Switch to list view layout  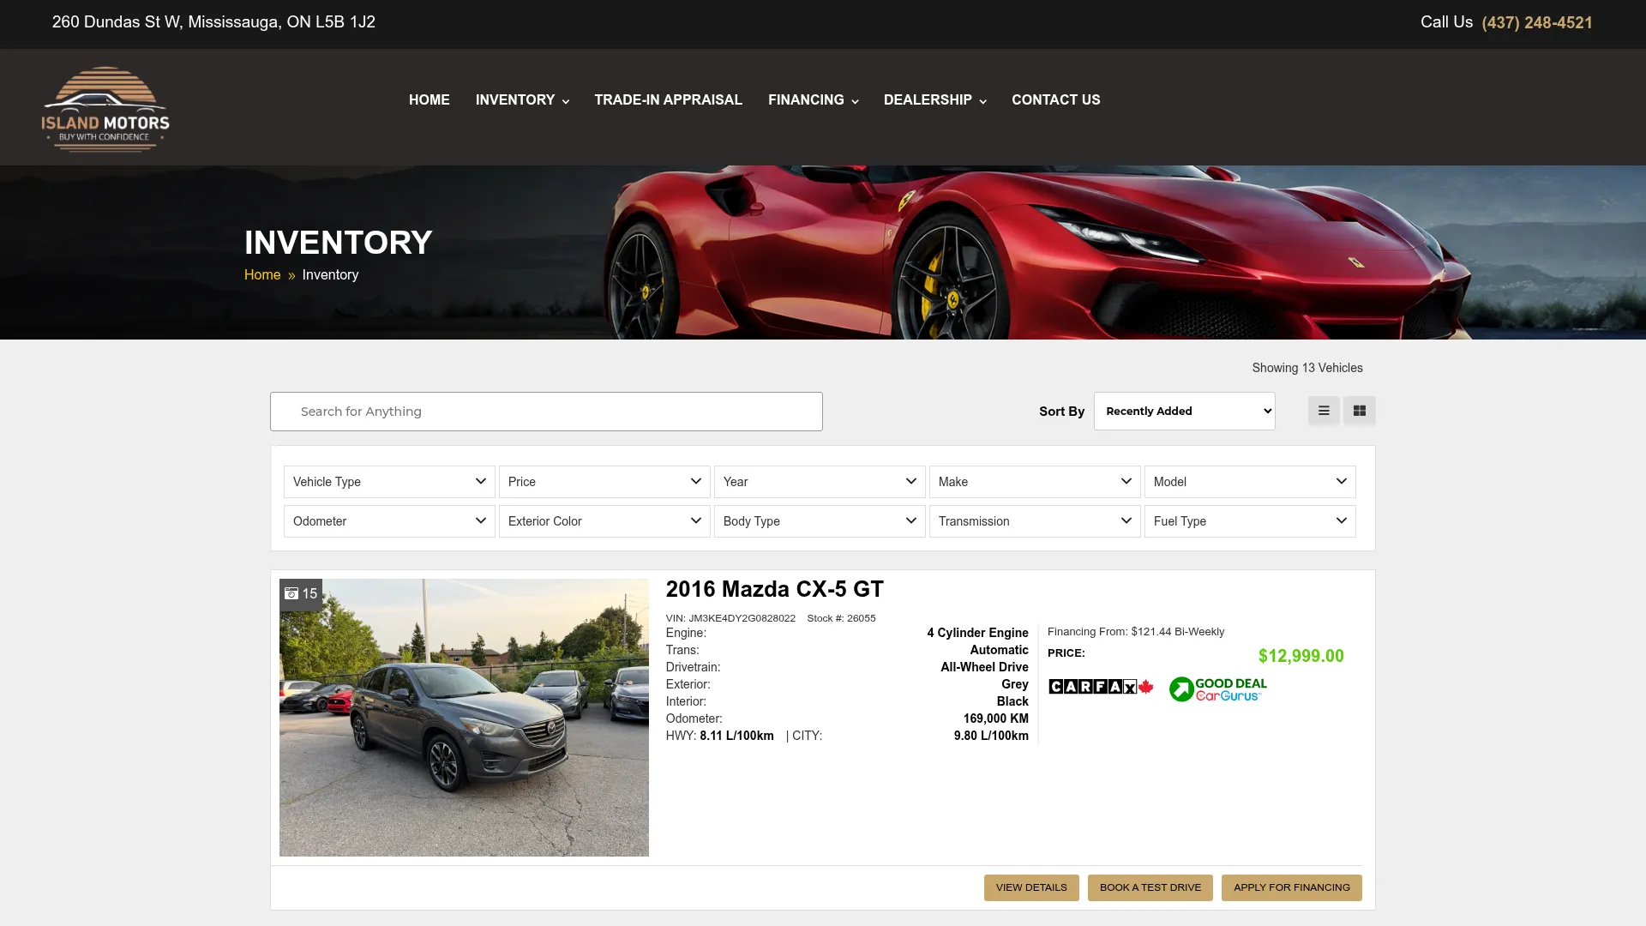tap(1324, 411)
